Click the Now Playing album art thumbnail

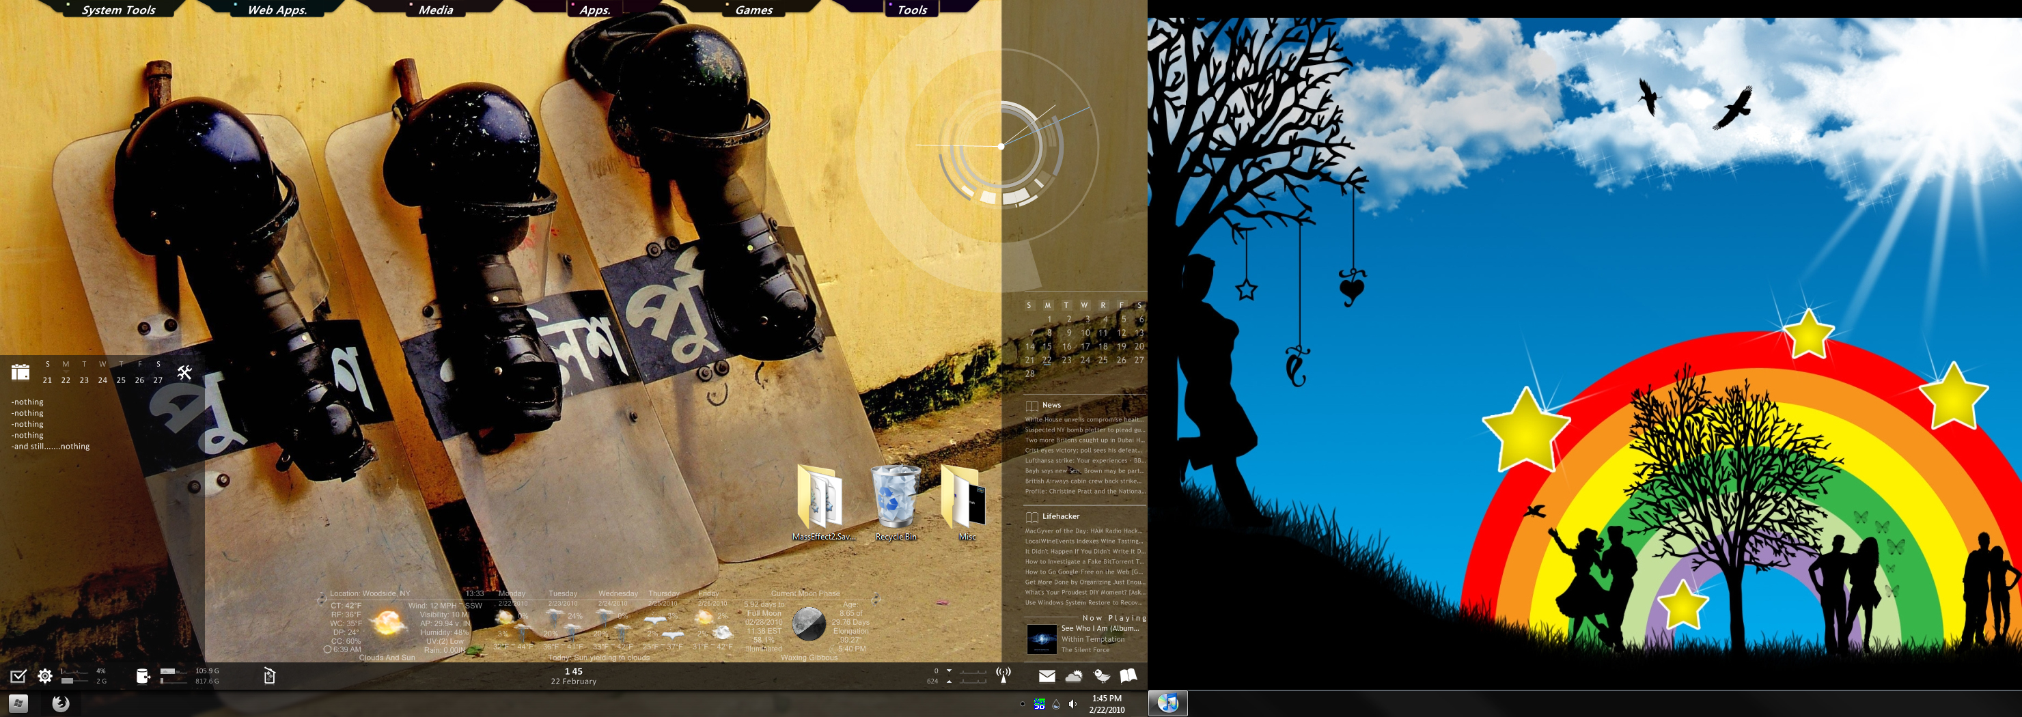tap(1042, 639)
